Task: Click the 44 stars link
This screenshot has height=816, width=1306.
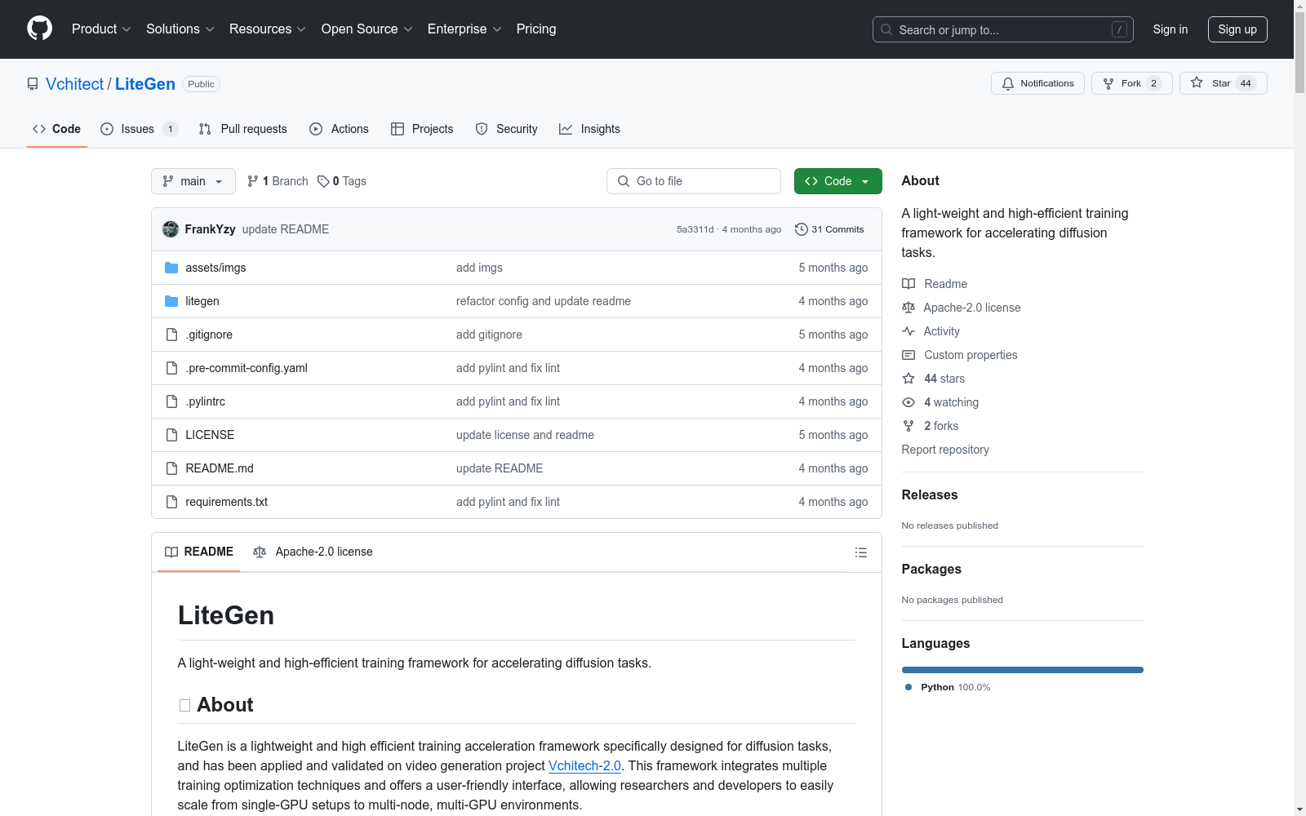Action: (933, 379)
